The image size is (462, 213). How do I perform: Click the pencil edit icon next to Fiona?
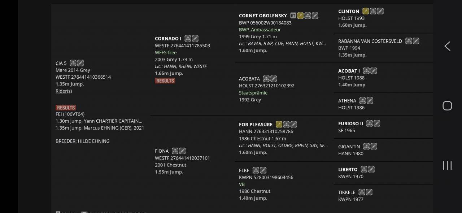[182, 151]
